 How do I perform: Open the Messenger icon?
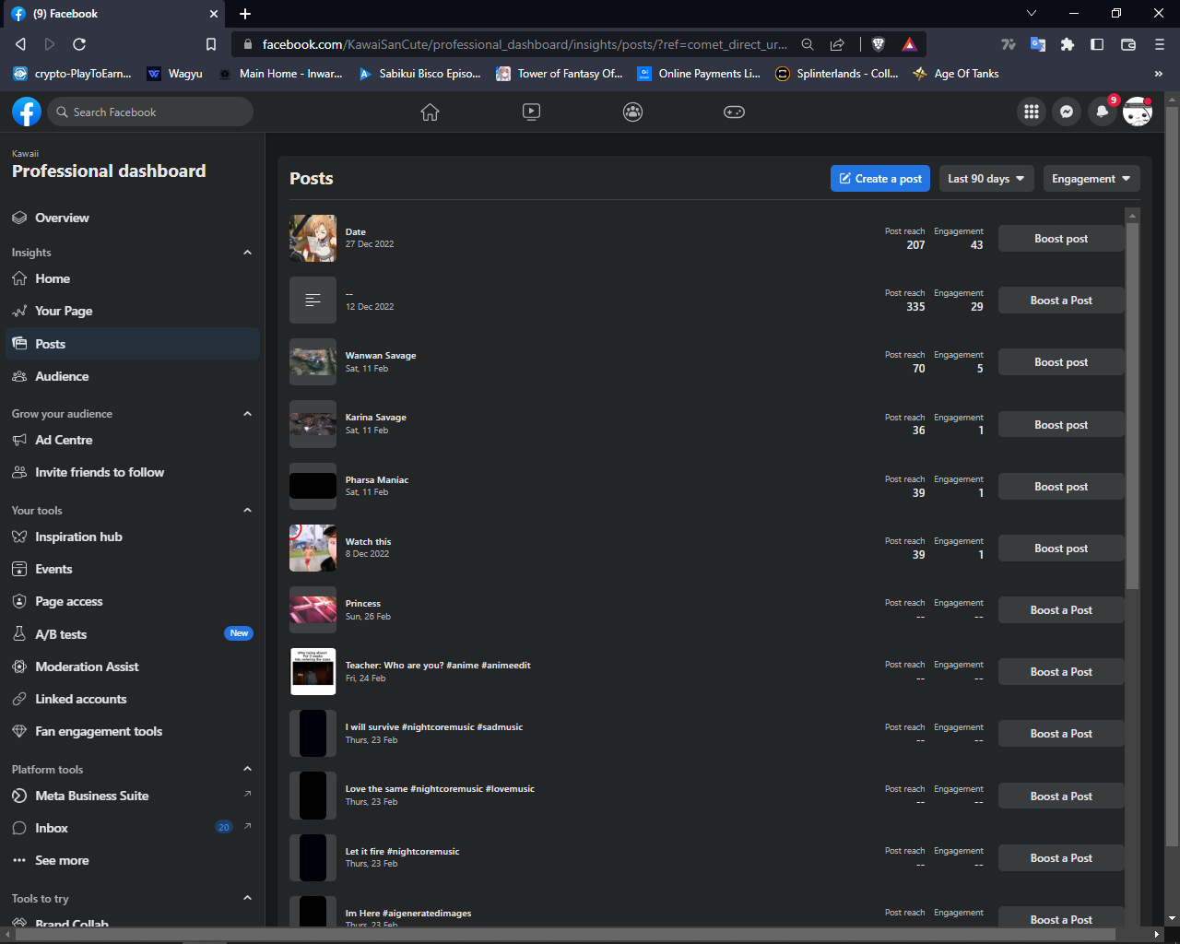(1067, 112)
